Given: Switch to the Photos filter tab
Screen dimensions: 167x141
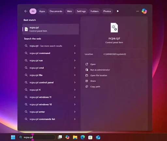Looking at the screenshot, I should (x=107, y=11).
